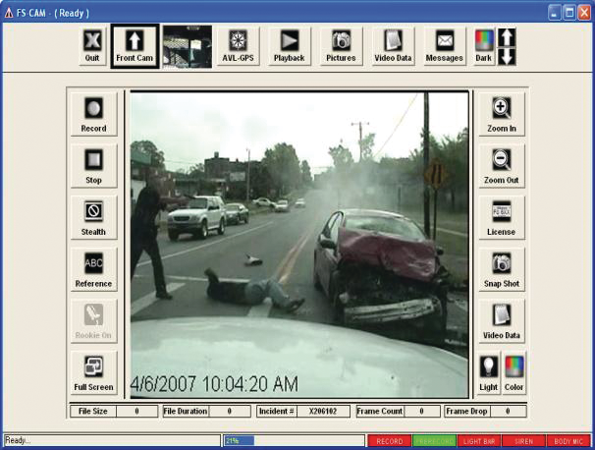The image size is (595, 450).
Task: Take a Snap Shot of the video
Action: pyautogui.click(x=502, y=268)
